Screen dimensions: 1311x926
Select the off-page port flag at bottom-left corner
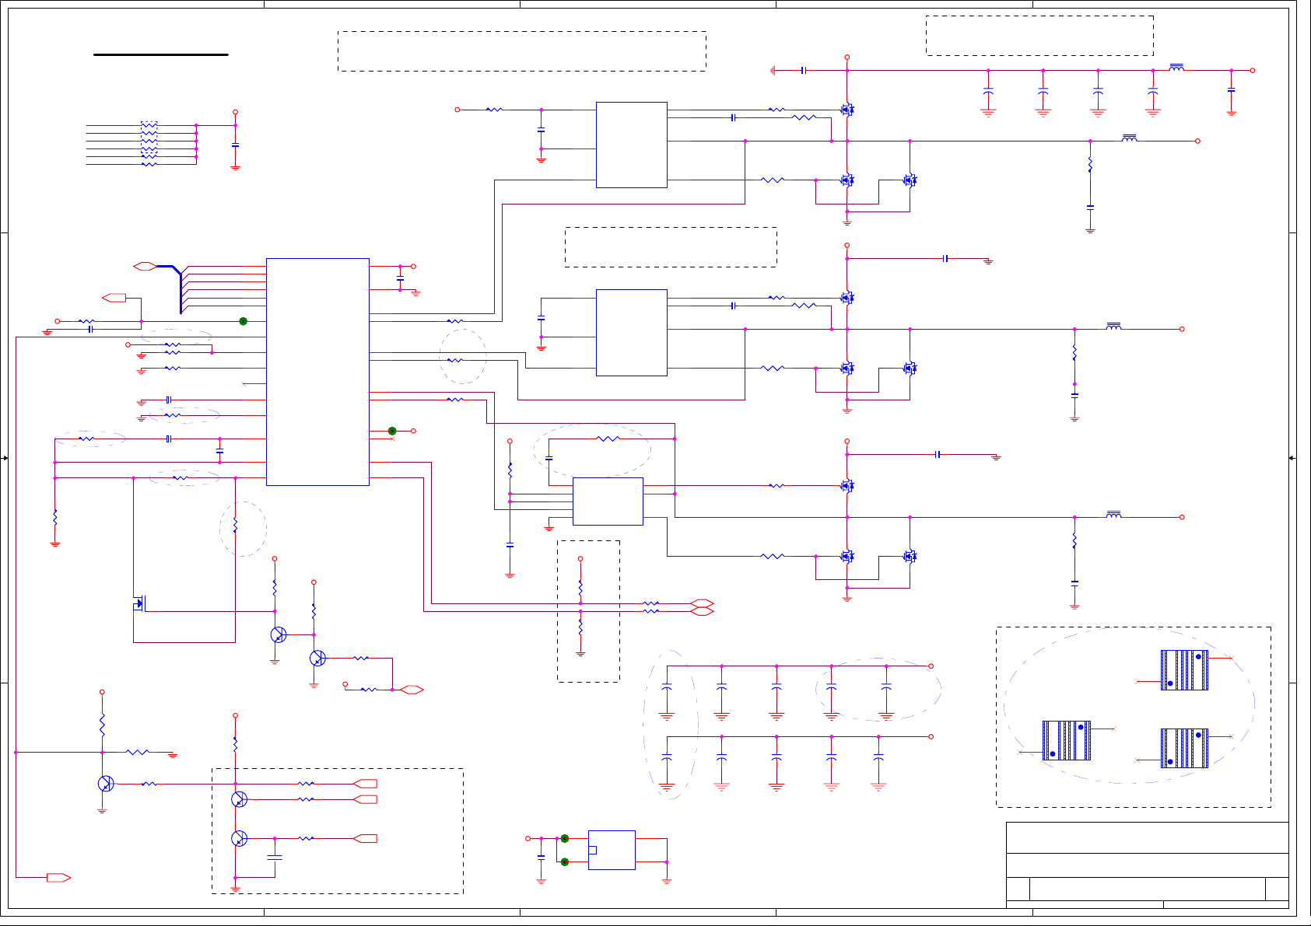(58, 878)
